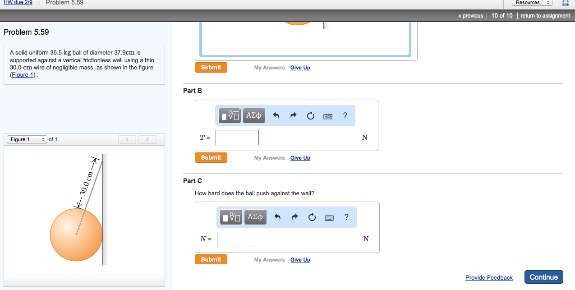Open the Greek symbols ΑΣφ palette in Part B

tap(254, 115)
